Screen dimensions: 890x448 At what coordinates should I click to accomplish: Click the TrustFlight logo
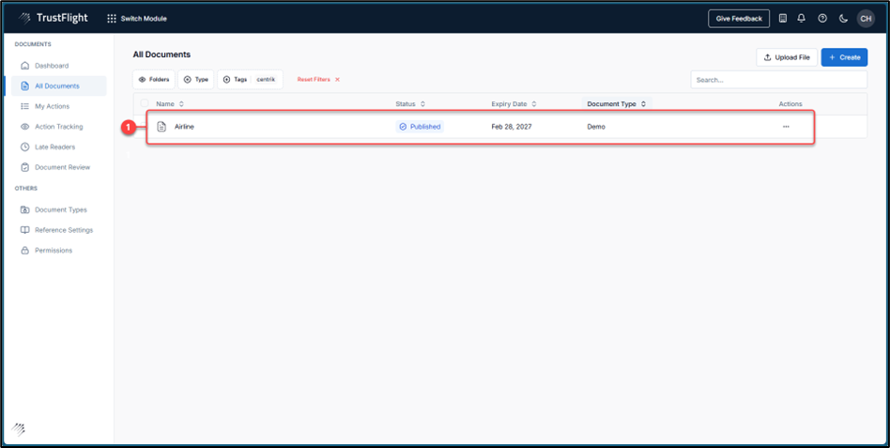[54, 19]
